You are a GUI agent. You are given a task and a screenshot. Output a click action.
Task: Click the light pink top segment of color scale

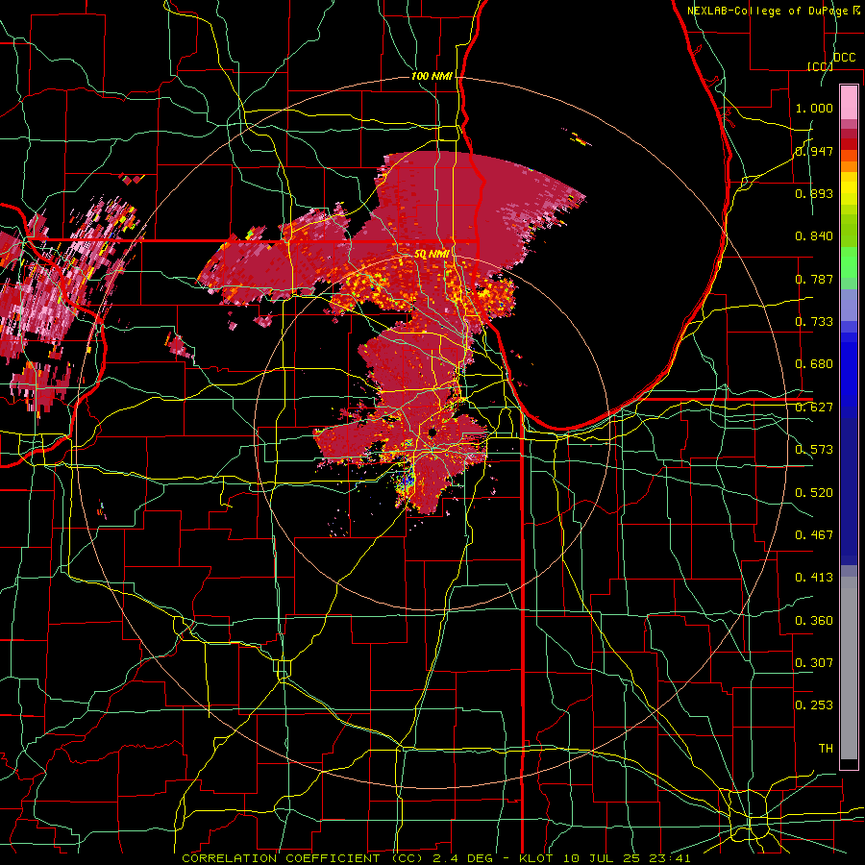[849, 102]
